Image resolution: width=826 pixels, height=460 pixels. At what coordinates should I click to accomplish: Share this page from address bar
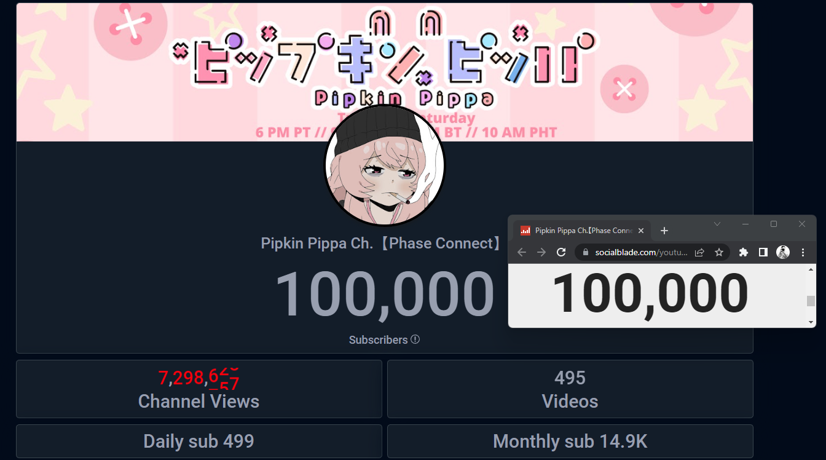pos(699,252)
